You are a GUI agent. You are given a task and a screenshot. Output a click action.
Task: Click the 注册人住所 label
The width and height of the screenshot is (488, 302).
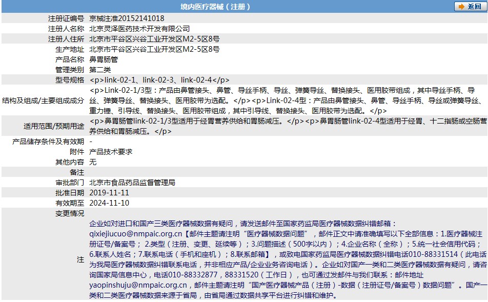tap(66, 39)
